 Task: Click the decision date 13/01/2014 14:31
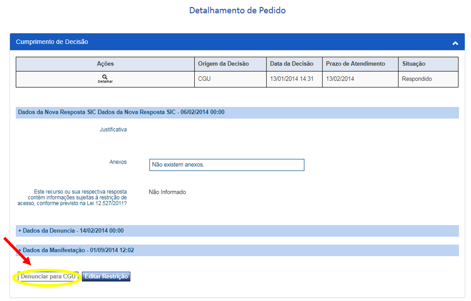[292, 79]
